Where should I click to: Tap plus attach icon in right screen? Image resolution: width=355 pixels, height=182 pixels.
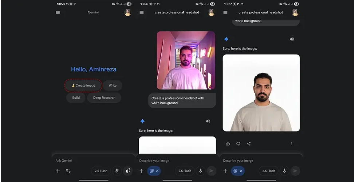click(225, 171)
